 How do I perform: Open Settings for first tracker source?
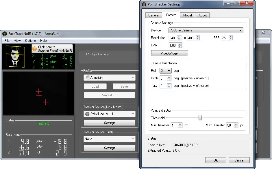coord(110,123)
